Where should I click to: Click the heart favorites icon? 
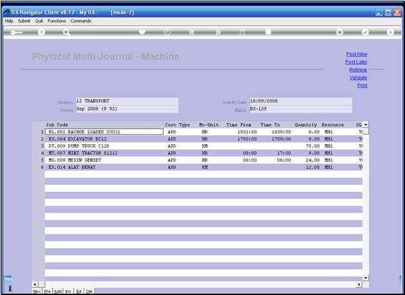142,32
